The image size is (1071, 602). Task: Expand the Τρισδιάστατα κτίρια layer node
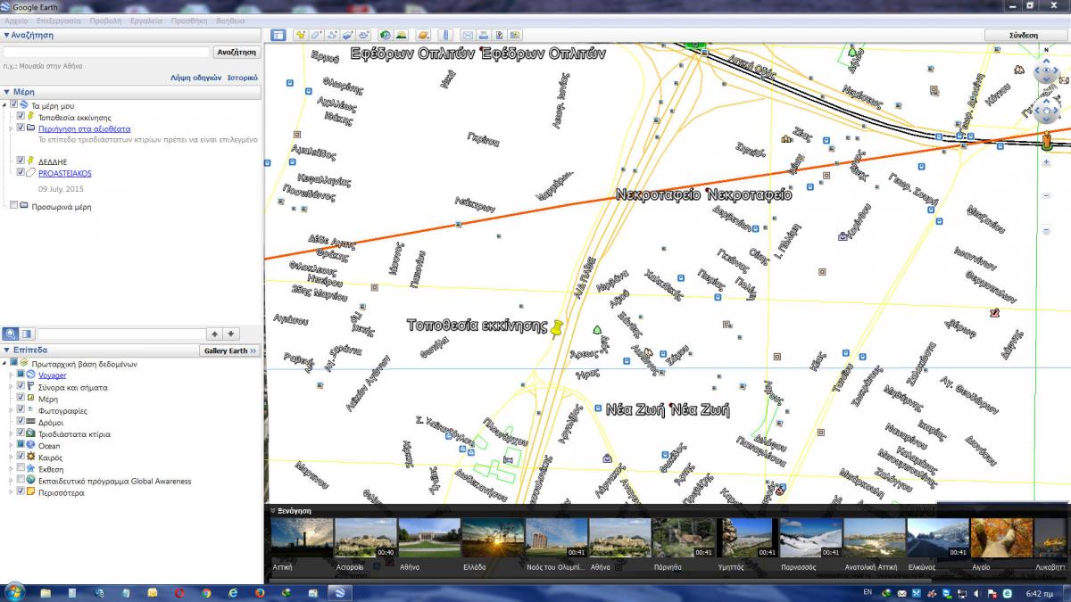pos(12,433)
